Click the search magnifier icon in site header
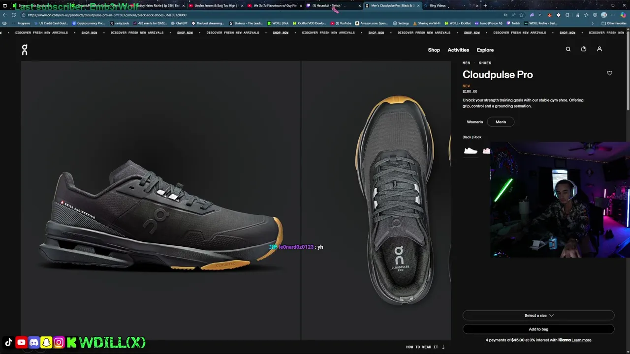The image size is (630, 354). [568, 49]
